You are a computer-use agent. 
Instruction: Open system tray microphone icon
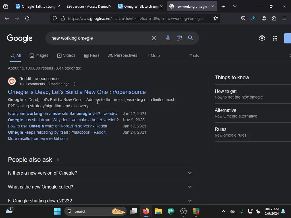(242, 211)
